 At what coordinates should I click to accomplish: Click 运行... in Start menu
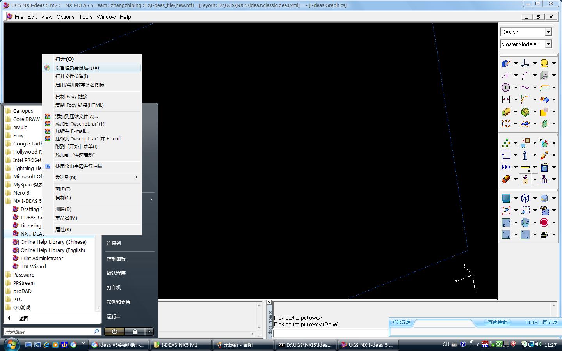point(113,317)
